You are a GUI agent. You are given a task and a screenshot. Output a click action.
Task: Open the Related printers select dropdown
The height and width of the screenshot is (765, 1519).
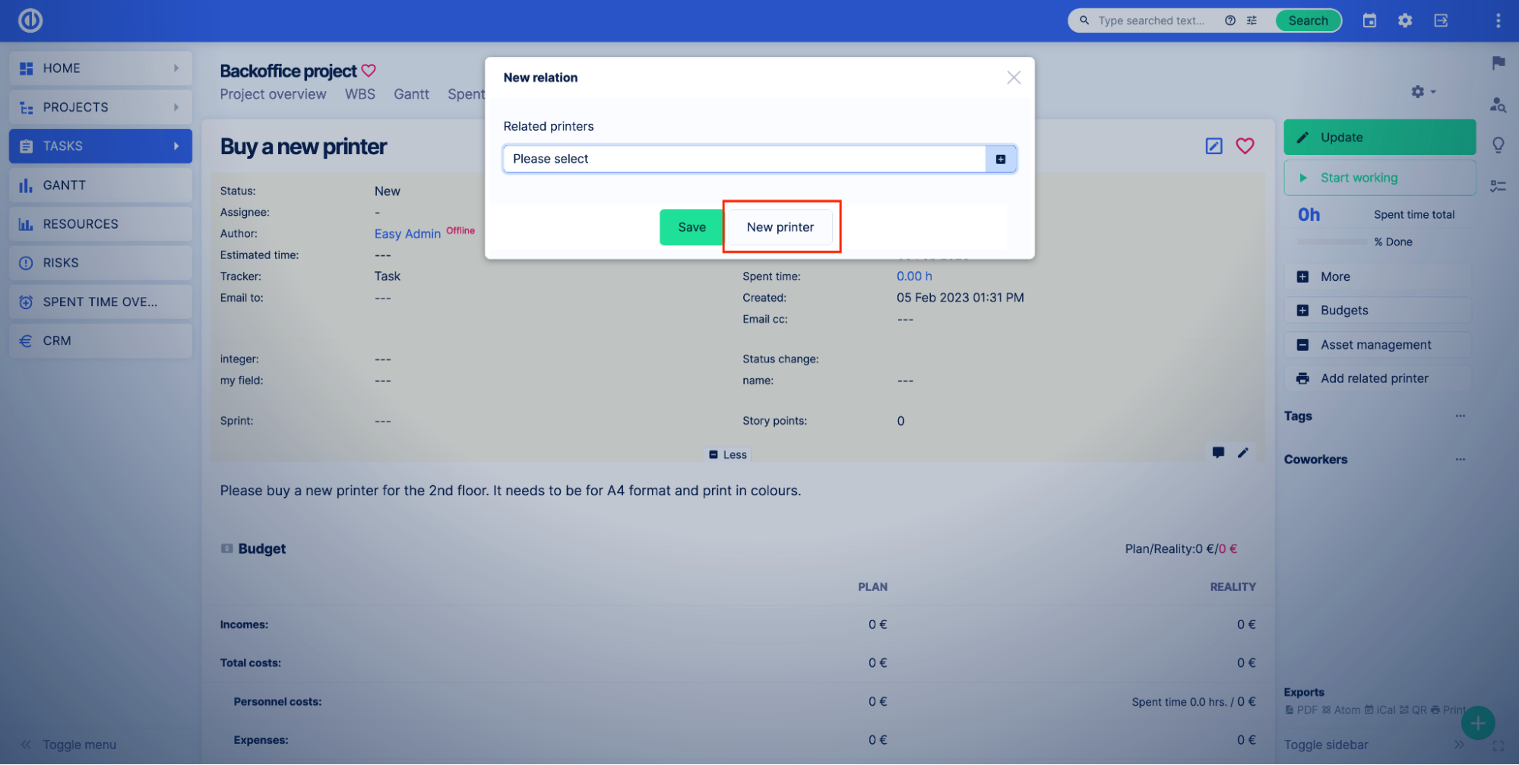pos(744,159)
